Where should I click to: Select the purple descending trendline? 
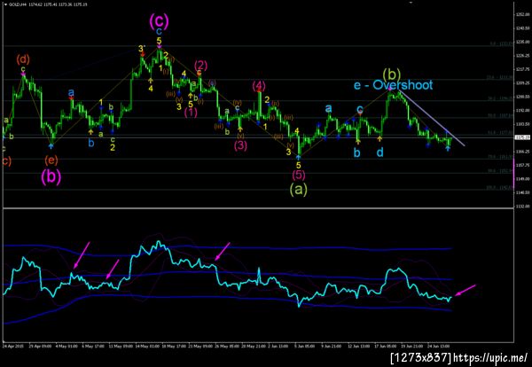pyautogui.click(x=431, y=118)
